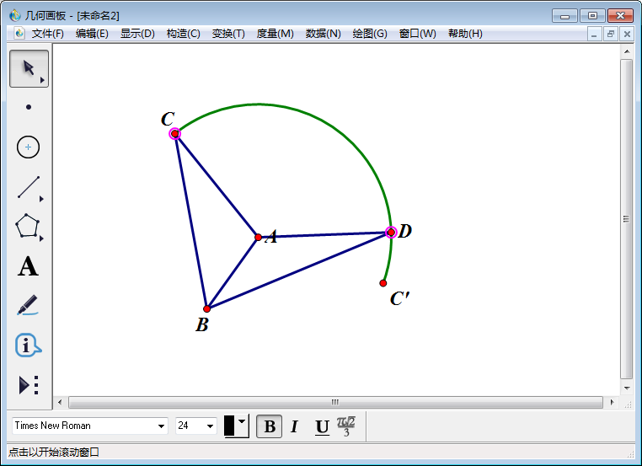Select the Text tool with letter A
Viewport: 642px width, 466px height.
28,266
